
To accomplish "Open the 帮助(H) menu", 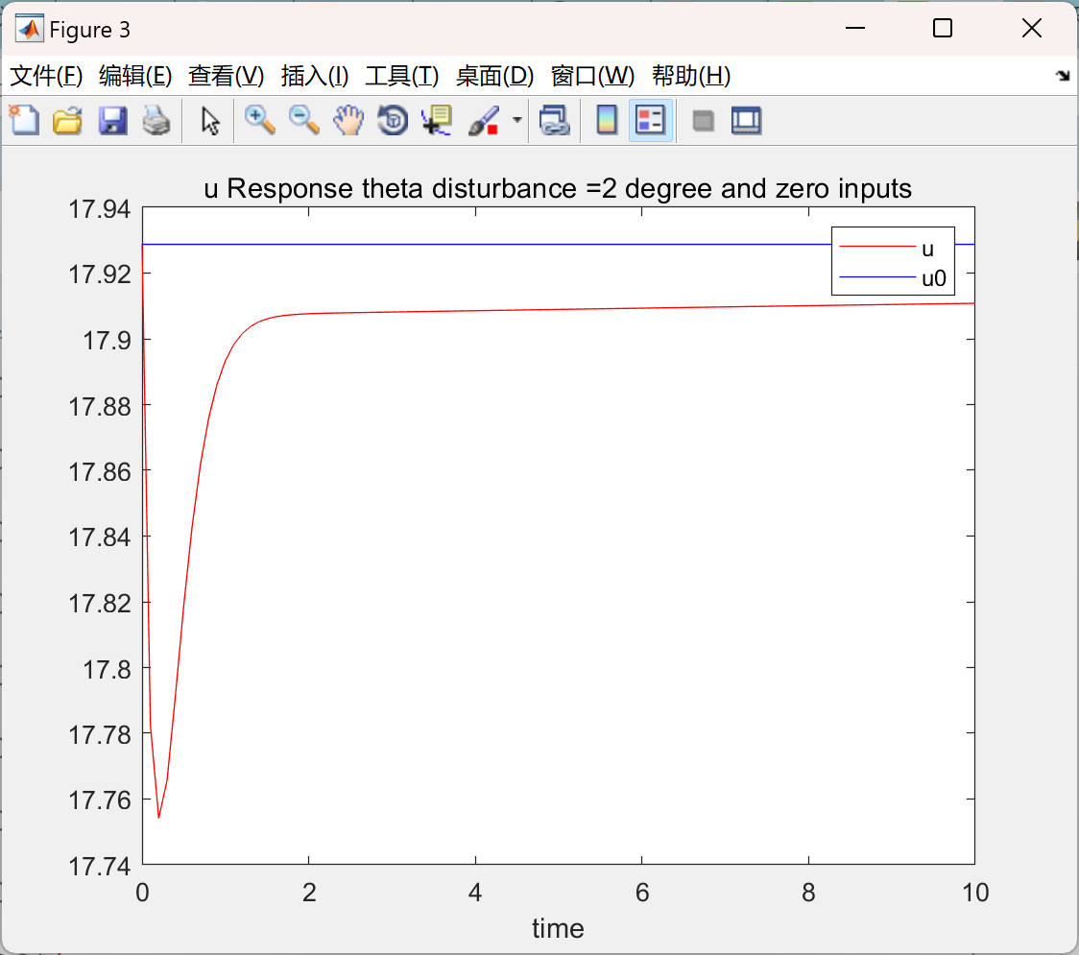I will coord(691,76).
